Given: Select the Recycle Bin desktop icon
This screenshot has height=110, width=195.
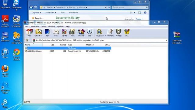Looking at the screenshot, I should [x=5, y=5].
